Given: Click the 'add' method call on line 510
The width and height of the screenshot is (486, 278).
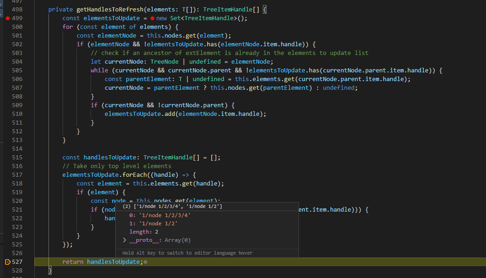Looking at the screenshot, I should point(170,114).
